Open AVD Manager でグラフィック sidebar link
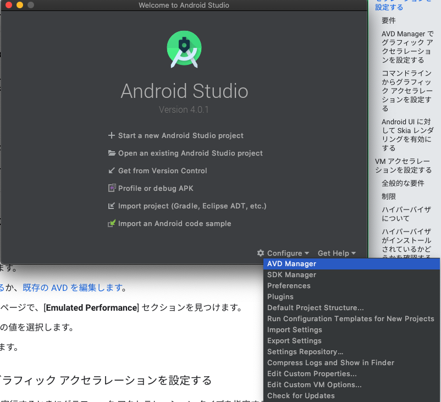Viewport: 441px width, 402px height. (407, 47)
